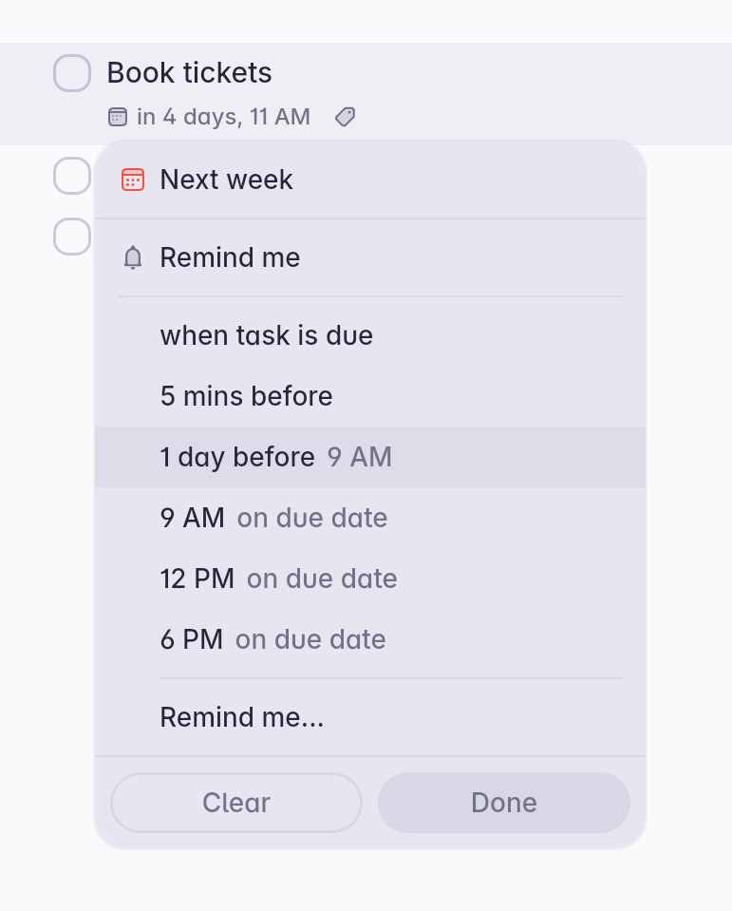Check the second task's completion circle
This screenshot has width=732, height=911.
(x=72, y=176)
